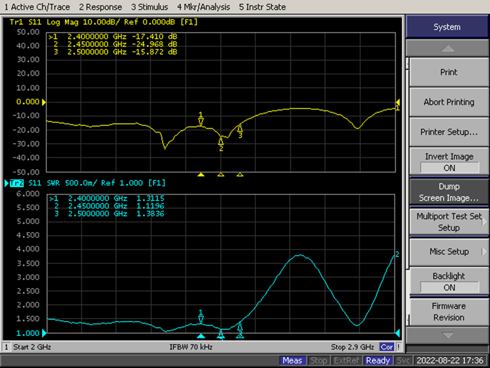The image size is (490, 368).
Task: Click the yellow reference level arrow at 0.000 dB
Action: (44, 102)
